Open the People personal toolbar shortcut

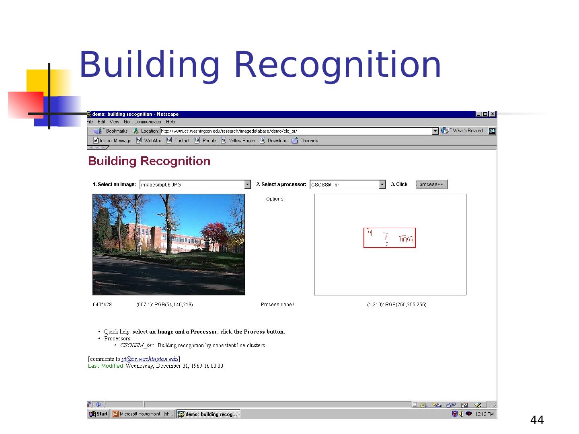(x=205, y=141)
